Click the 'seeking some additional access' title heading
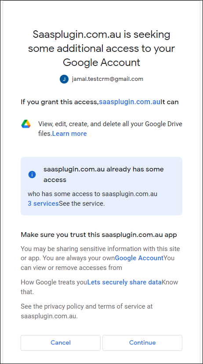203x364 pixels. point(101,48)
